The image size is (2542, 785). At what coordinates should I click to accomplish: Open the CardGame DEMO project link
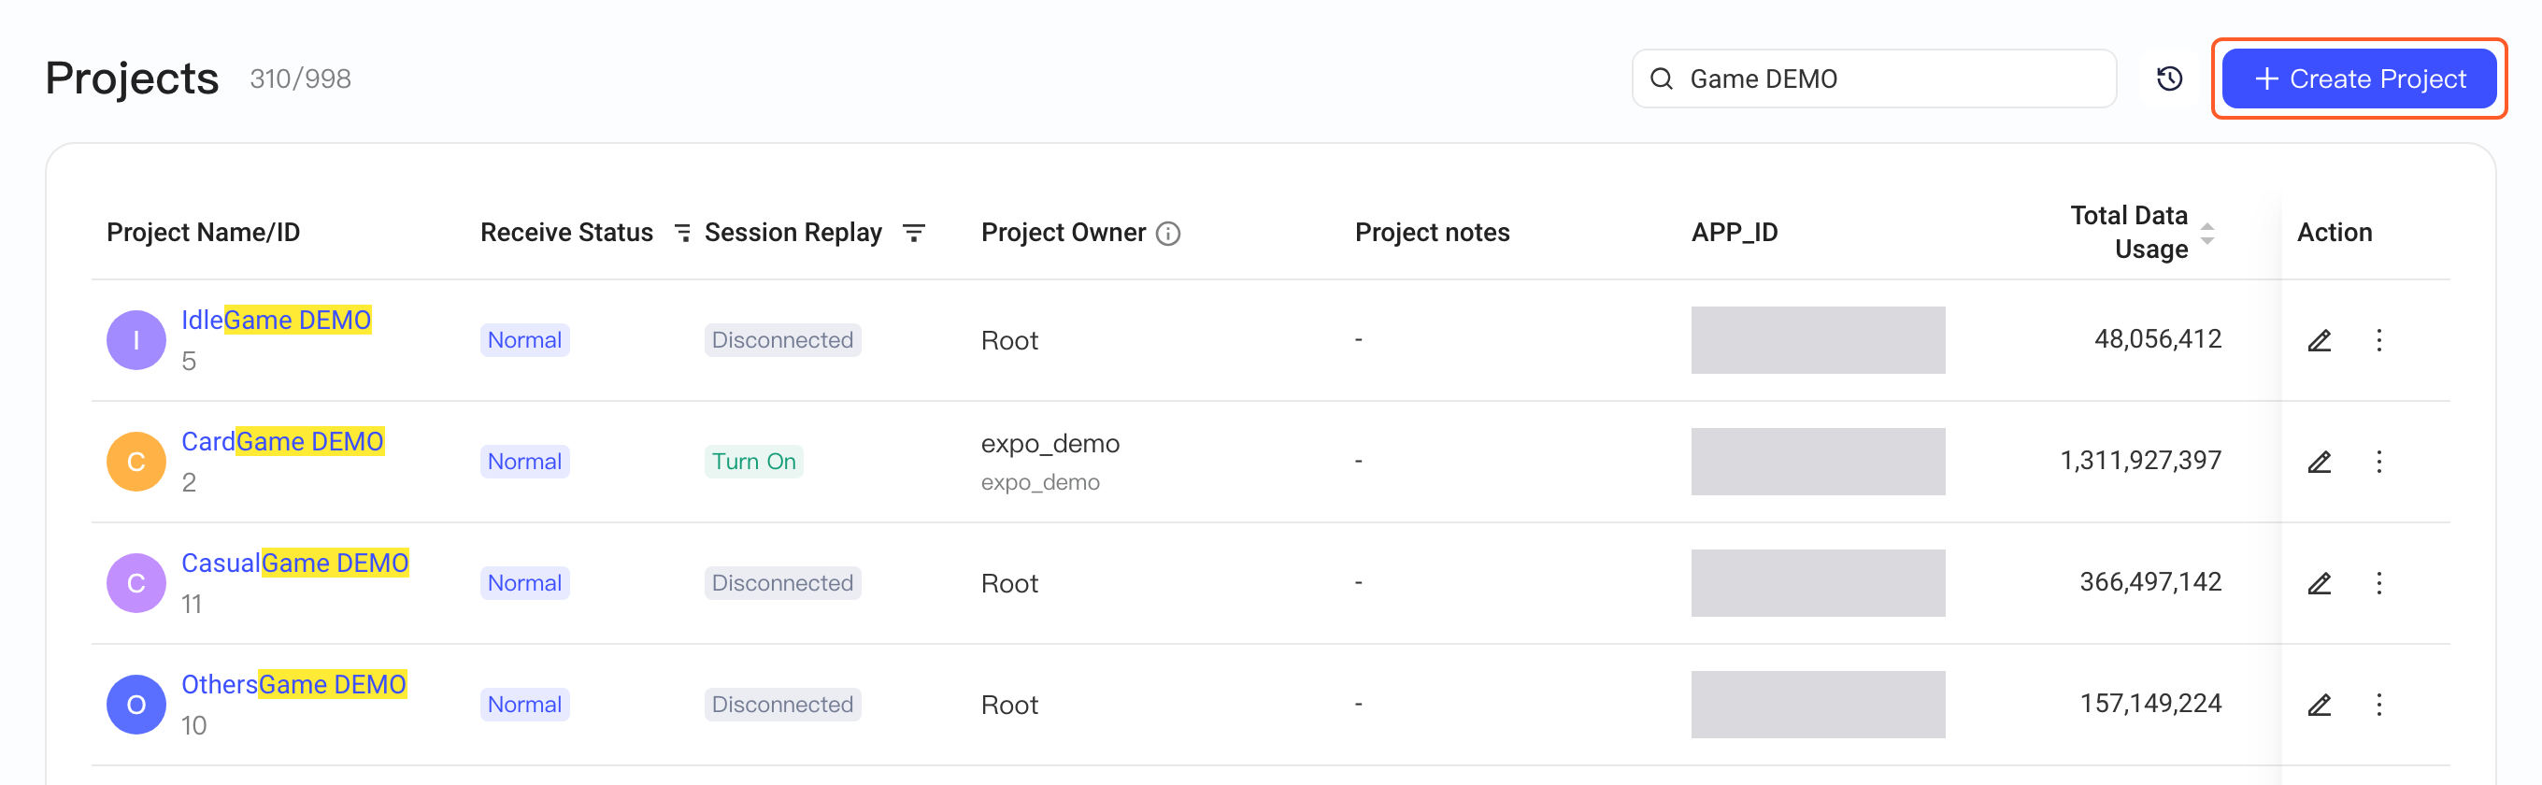pyautogui.click(x=282, y=441)
